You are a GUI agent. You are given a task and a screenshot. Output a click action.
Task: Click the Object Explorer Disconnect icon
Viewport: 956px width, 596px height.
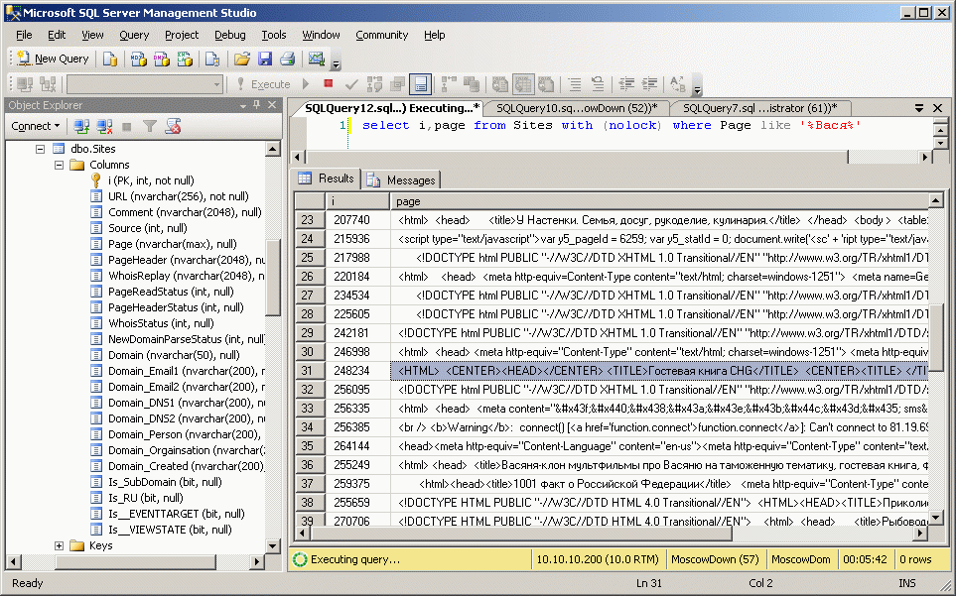(x=105, y=127)
